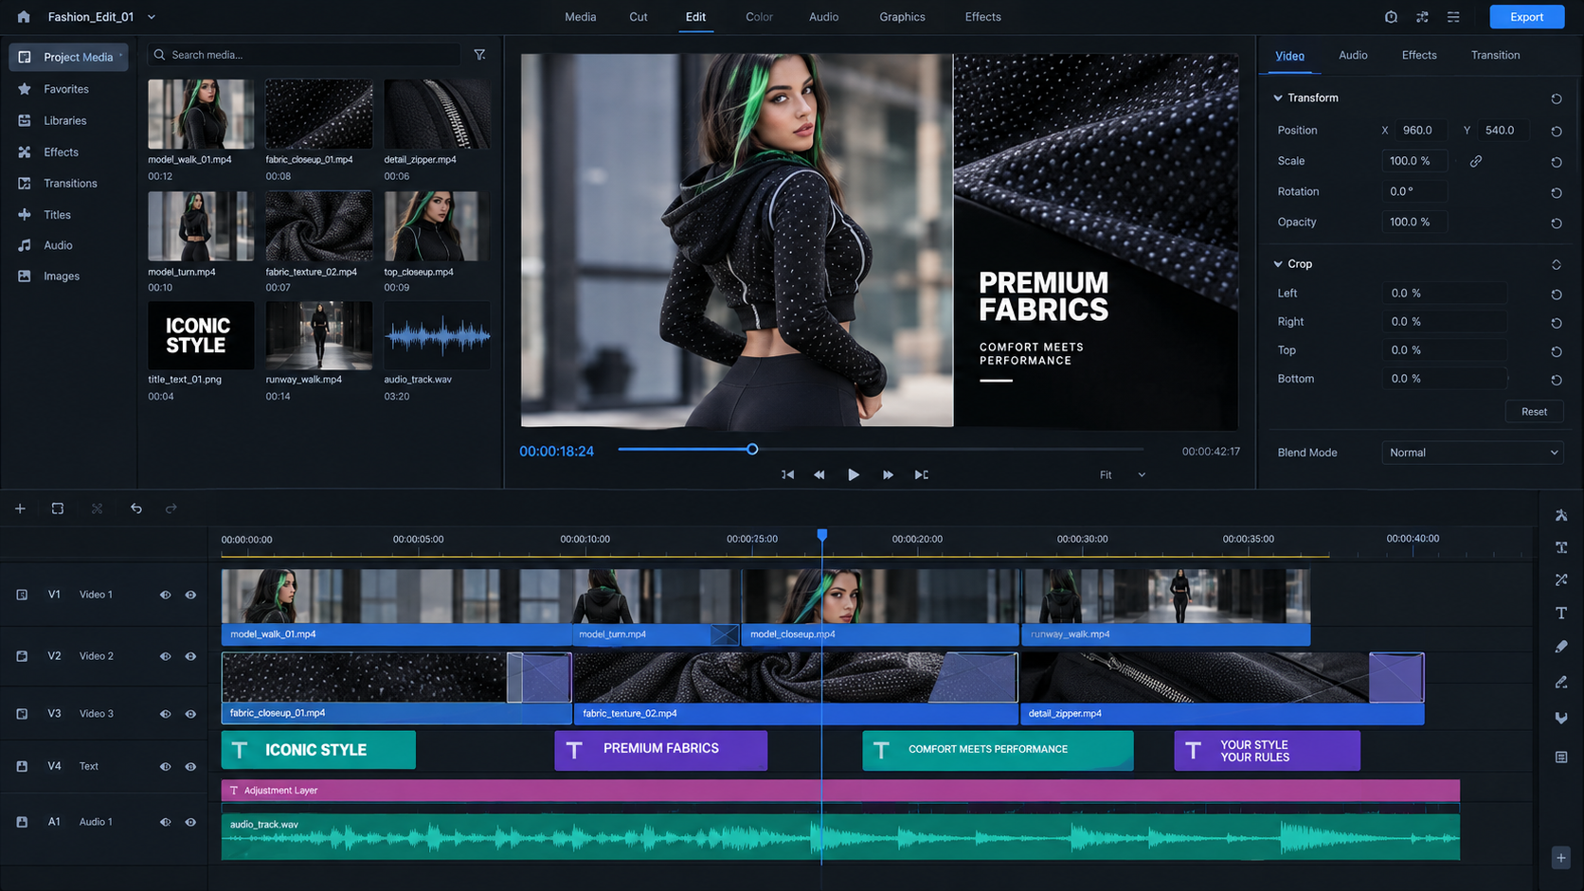1584x891 pixels.
Task: Click the redo arrow above the timeline
Action: tap(171, 508)
